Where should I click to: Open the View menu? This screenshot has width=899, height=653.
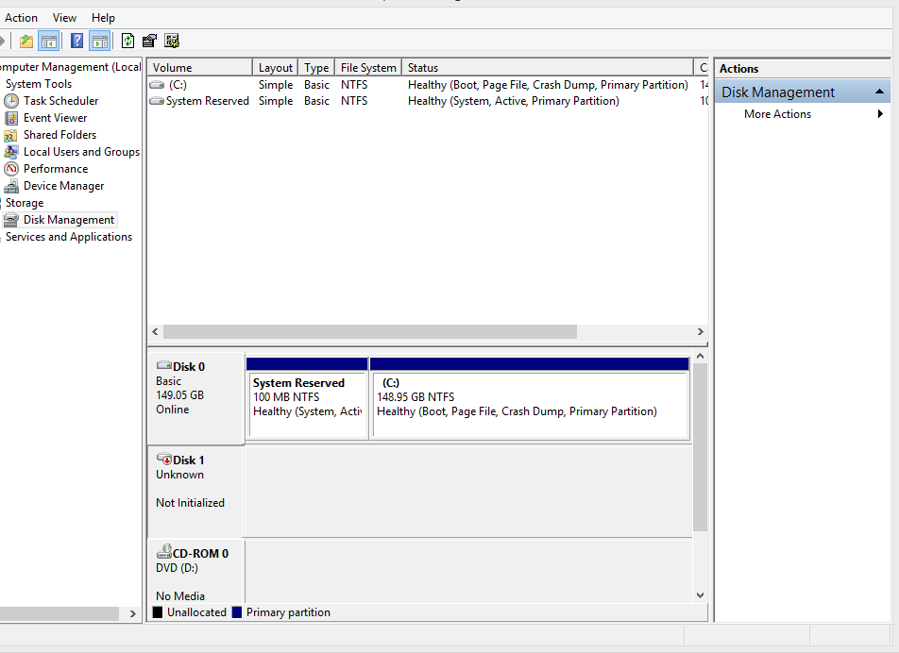click(x=64, y=18)
